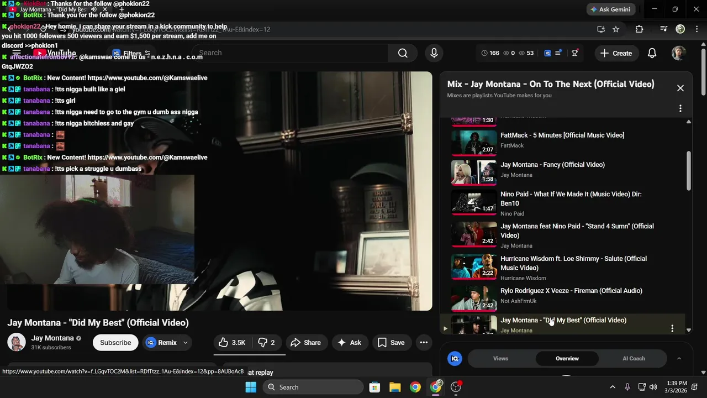Open Chrome extensions puzzle icon

click(x=640, y=29)
